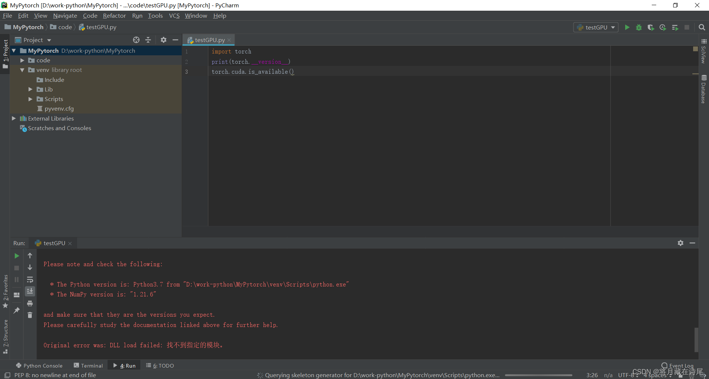
Task: Expand External Libraries
Action: point(14,118)
